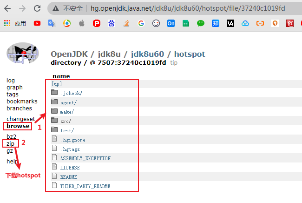Open the Google G bookmark icon
The image size is (302, 203).
[x=141, y=23]
